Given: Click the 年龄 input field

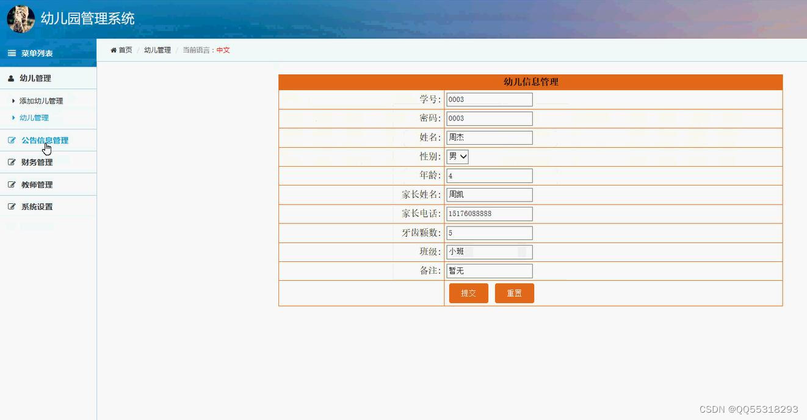Looking at the screenshot, I should [490, 176].
